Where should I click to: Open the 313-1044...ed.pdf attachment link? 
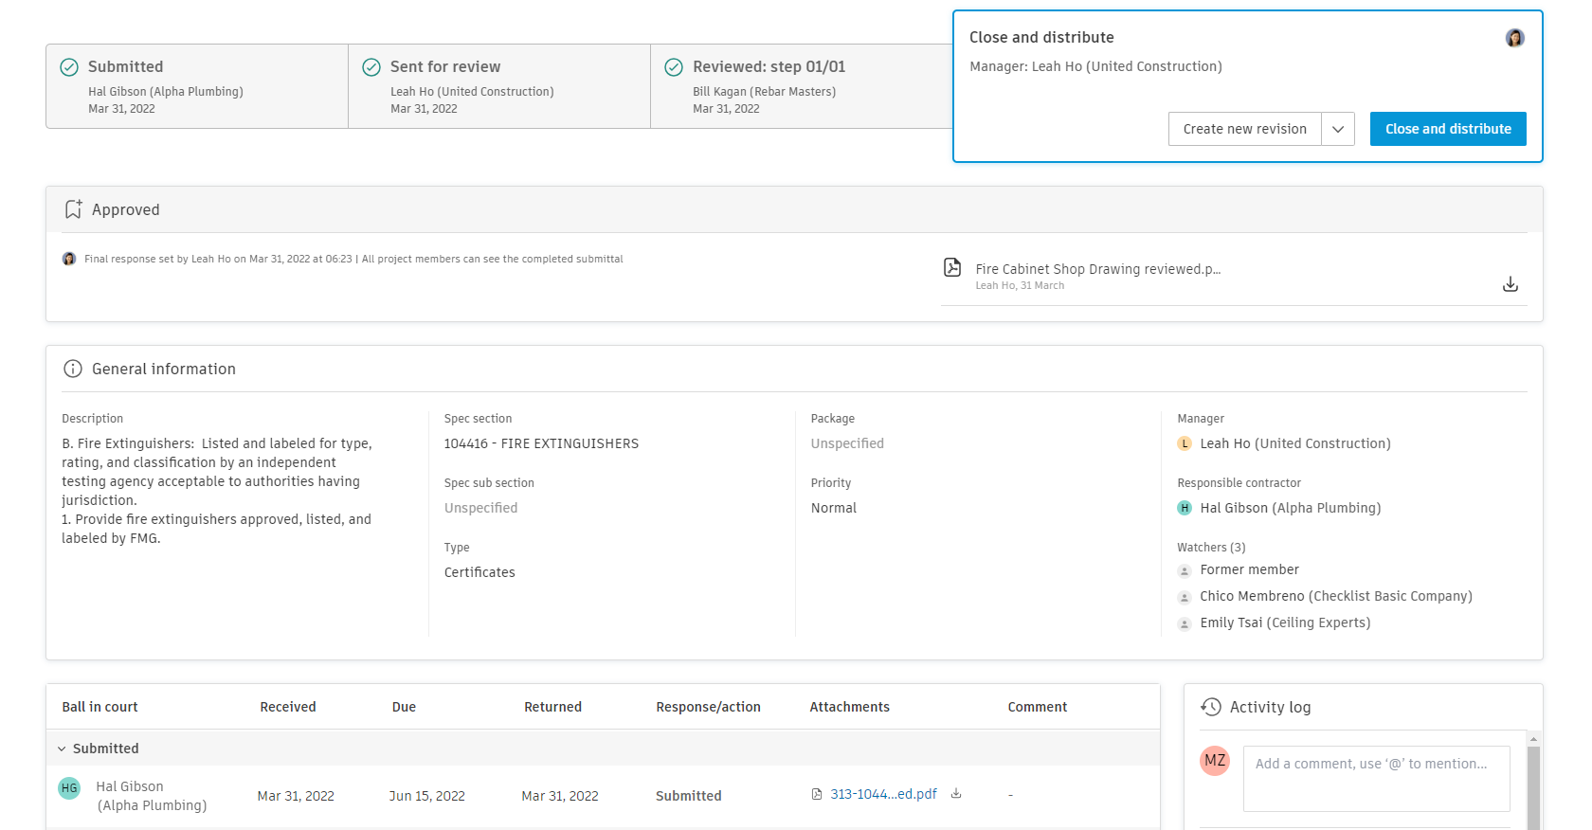click(x=883, y=794)
